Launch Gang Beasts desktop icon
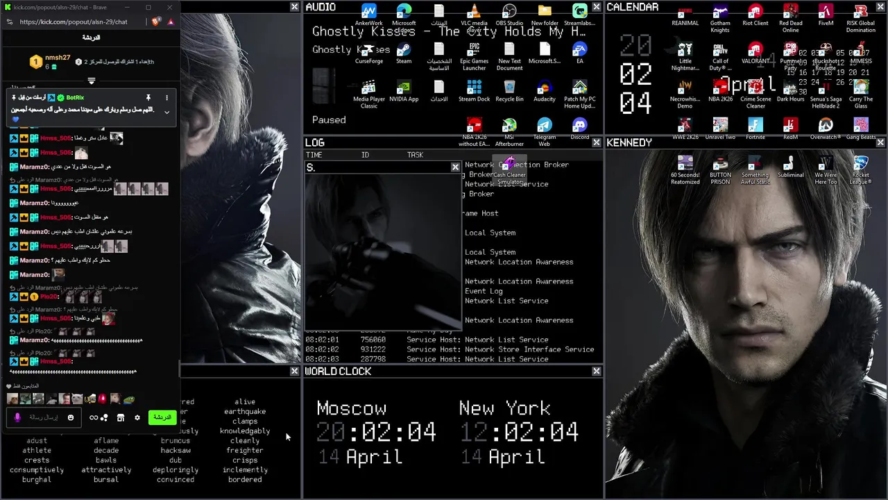 [x=861, y=129]
